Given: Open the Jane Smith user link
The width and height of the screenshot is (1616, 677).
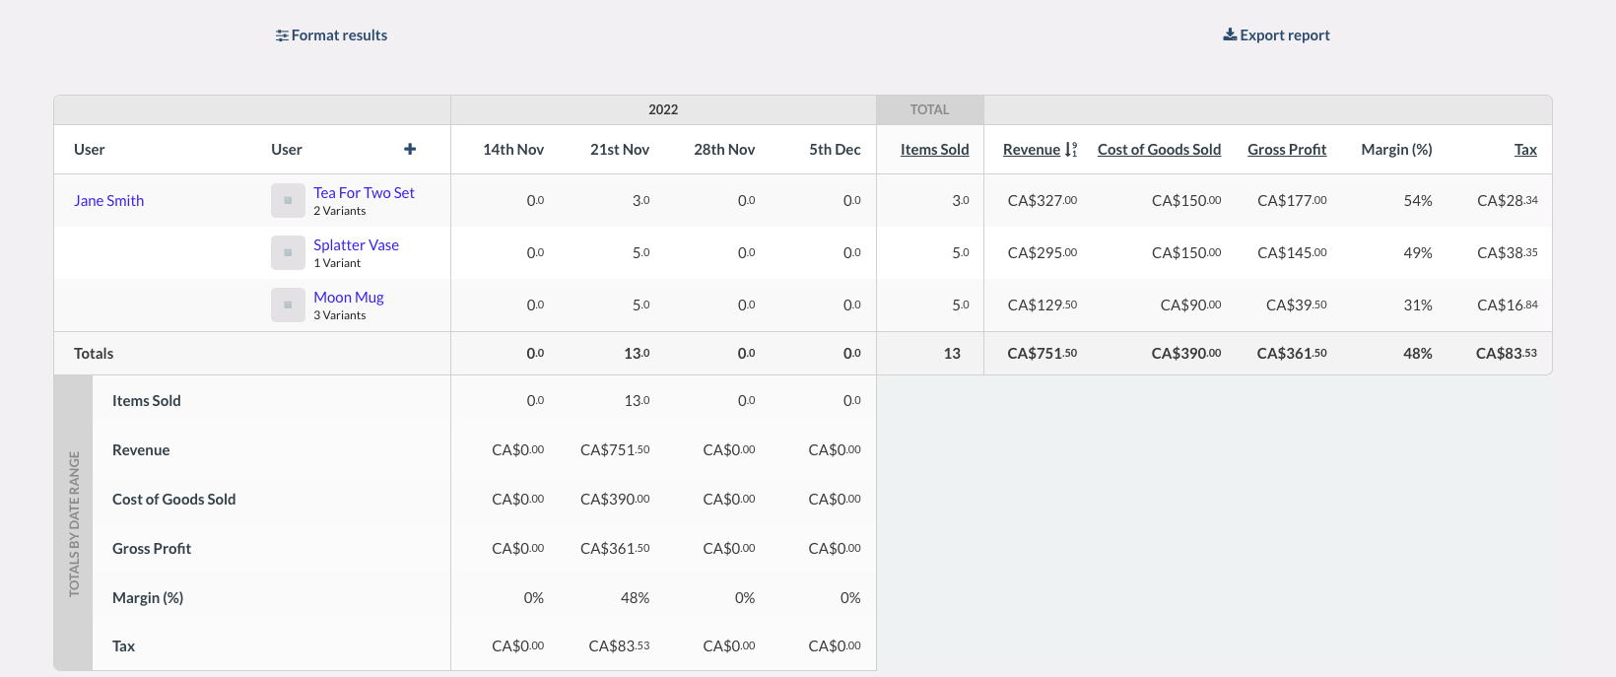Looking at the screenshot, I should (108, 200).
